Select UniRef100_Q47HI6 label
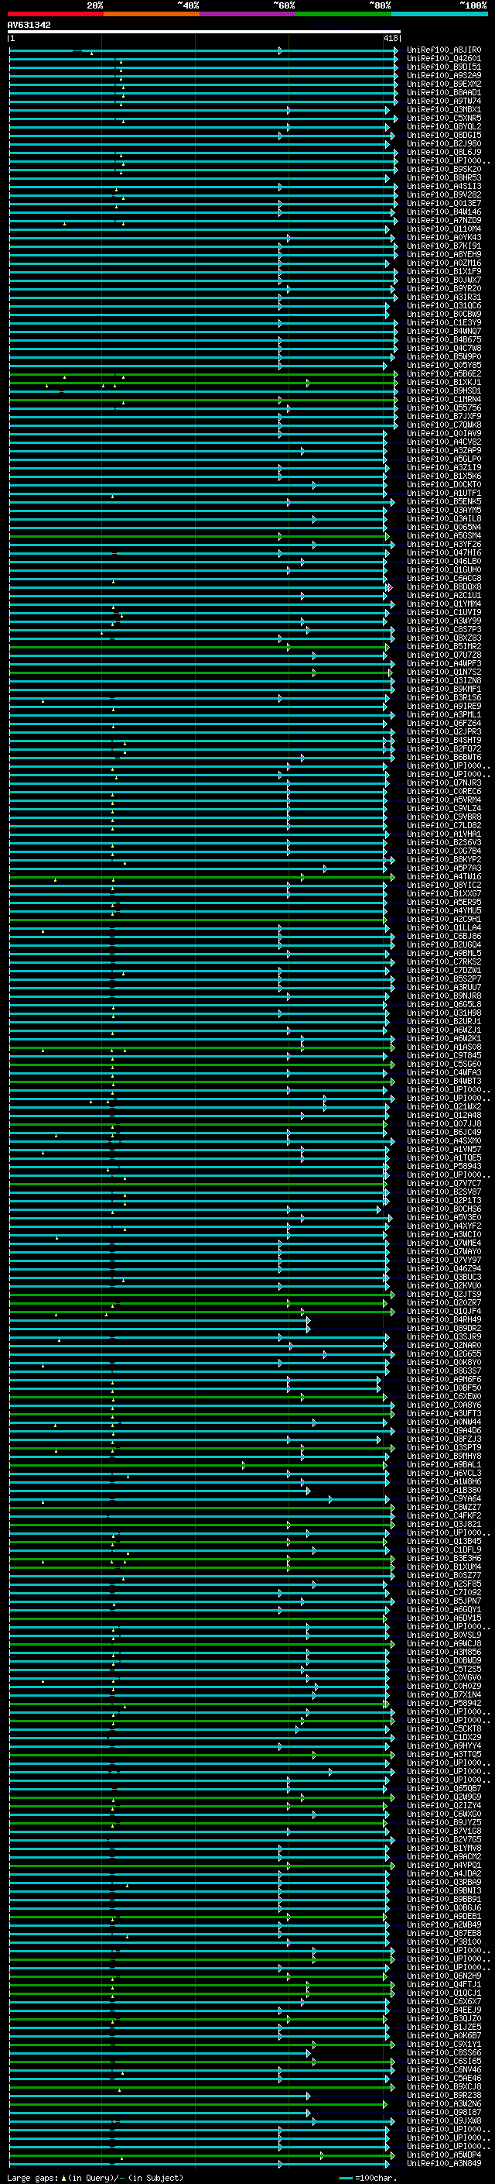The image size is (495, 2184). pos(444,553)
